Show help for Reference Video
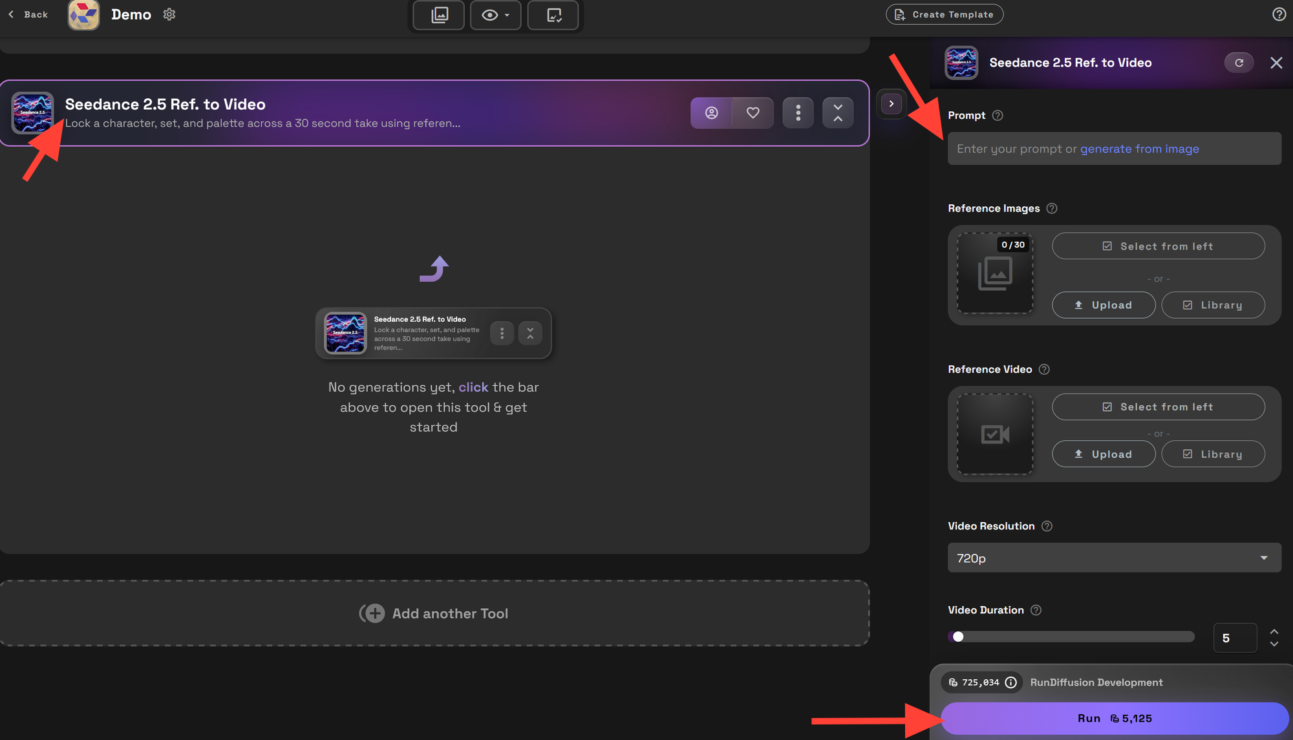 [1044, 369]
